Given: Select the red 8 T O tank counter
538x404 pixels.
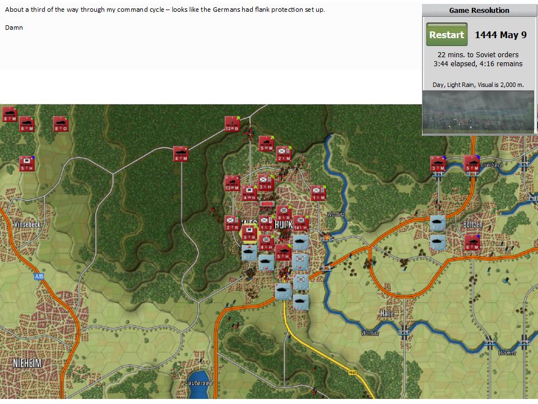Looking at the screenshot, I should click(x=61, y=124).
